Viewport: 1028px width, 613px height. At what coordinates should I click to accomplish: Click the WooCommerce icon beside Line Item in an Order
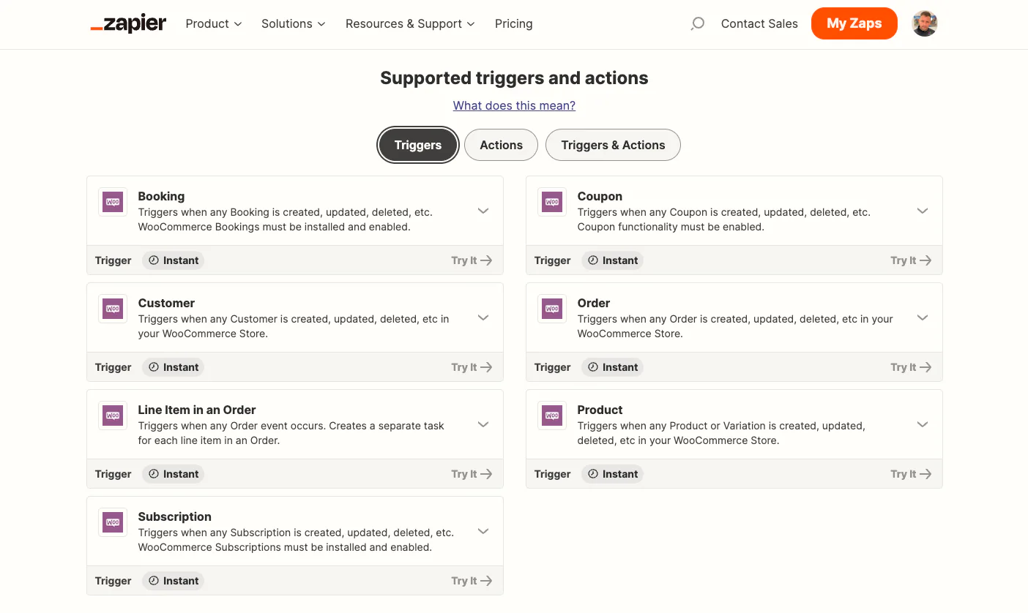113,415
